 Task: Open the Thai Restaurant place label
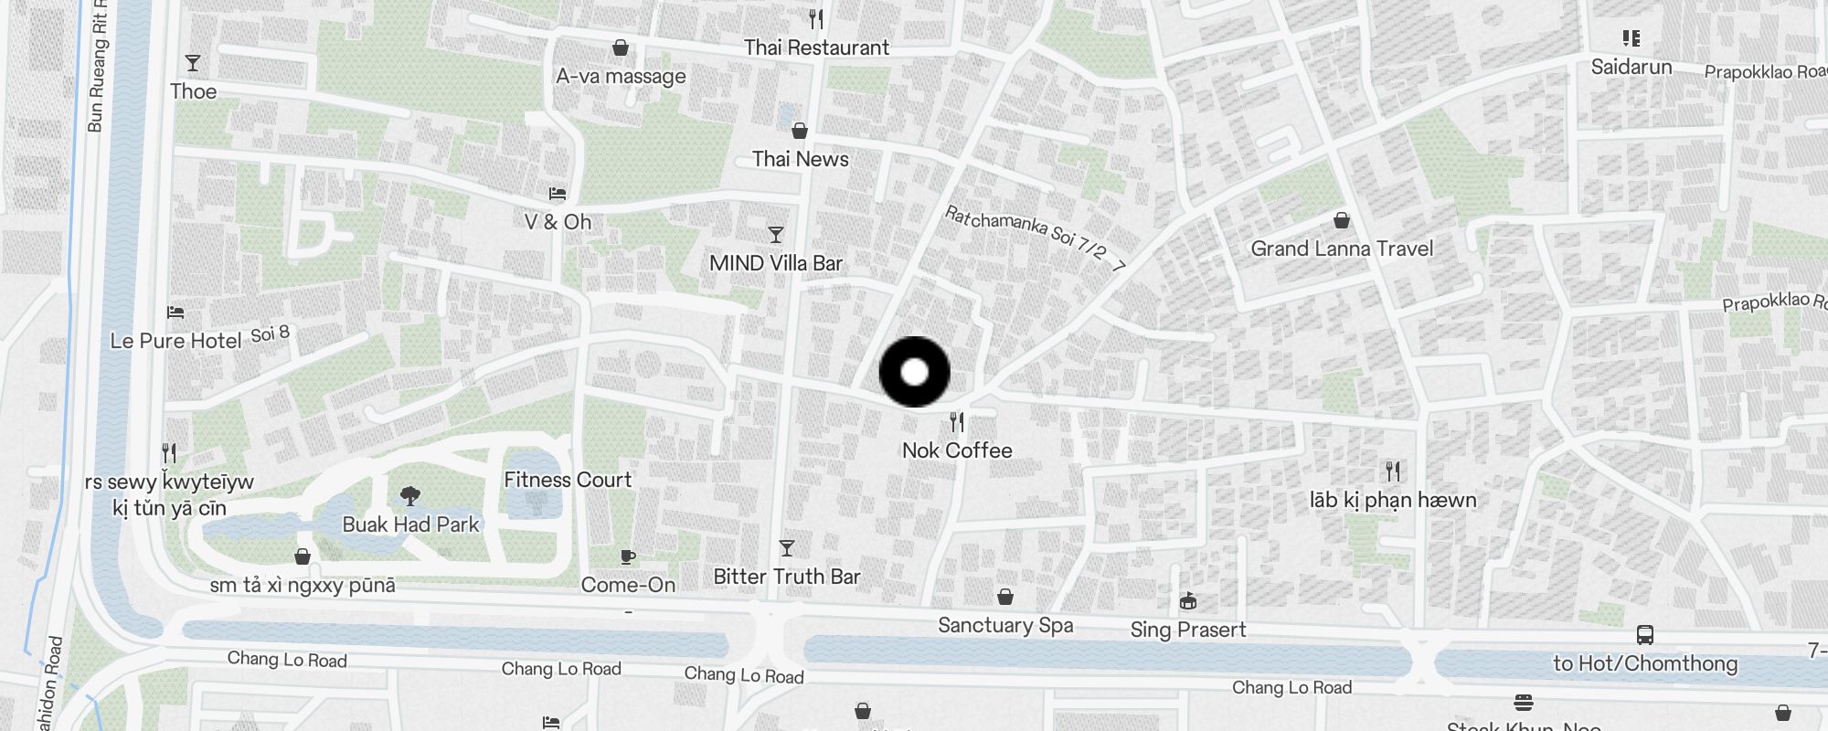[816, 48]
